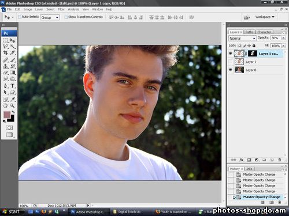289x216 pixels.
Task: Select the Hand tool
Action: 5,105
